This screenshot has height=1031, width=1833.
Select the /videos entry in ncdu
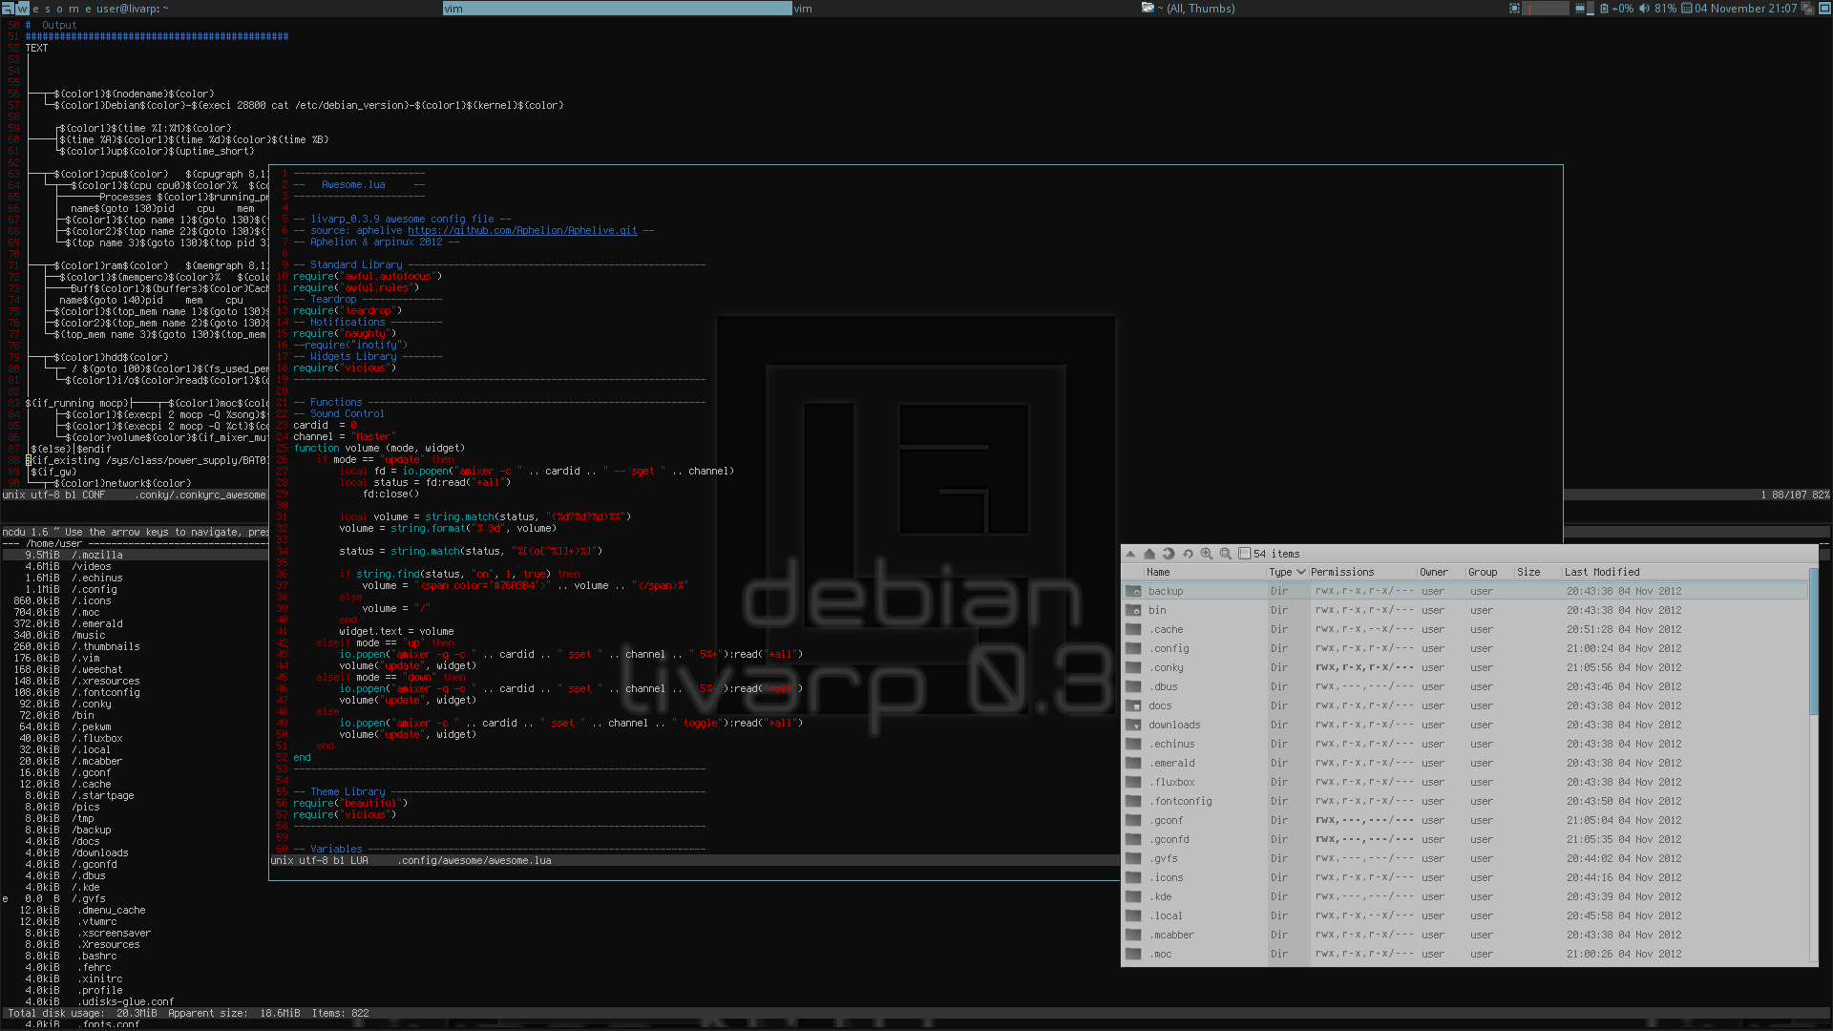[92, 566]
